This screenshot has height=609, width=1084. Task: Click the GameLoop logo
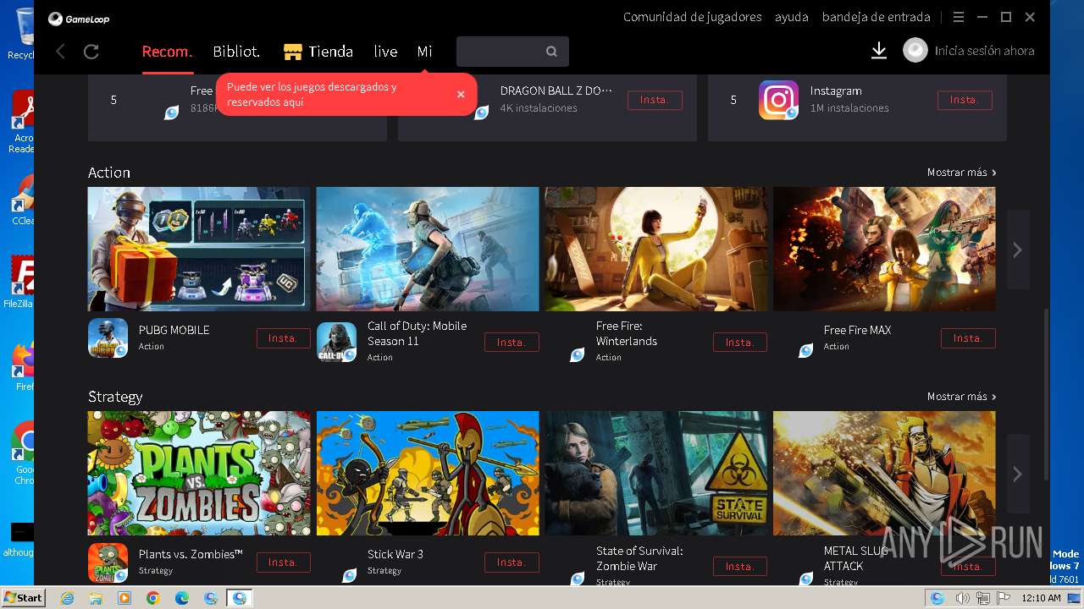coord(79,19)
